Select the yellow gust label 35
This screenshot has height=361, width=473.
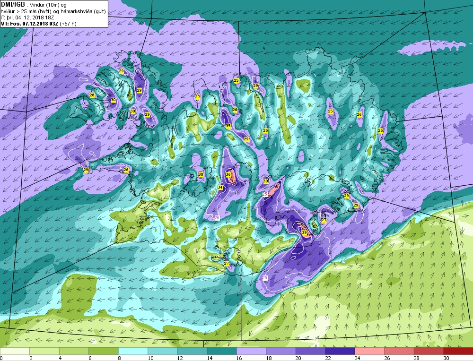point(228,126)
